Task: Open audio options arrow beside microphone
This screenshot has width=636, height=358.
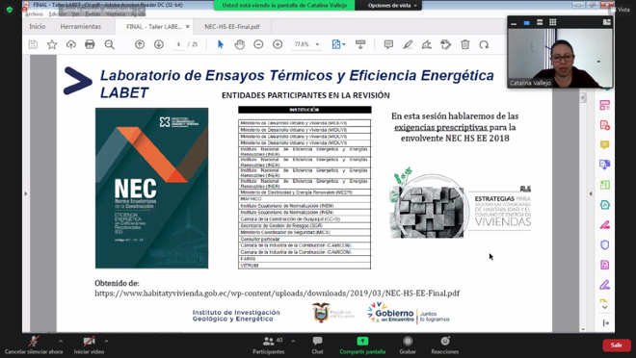Action: [x=61, y=341]
